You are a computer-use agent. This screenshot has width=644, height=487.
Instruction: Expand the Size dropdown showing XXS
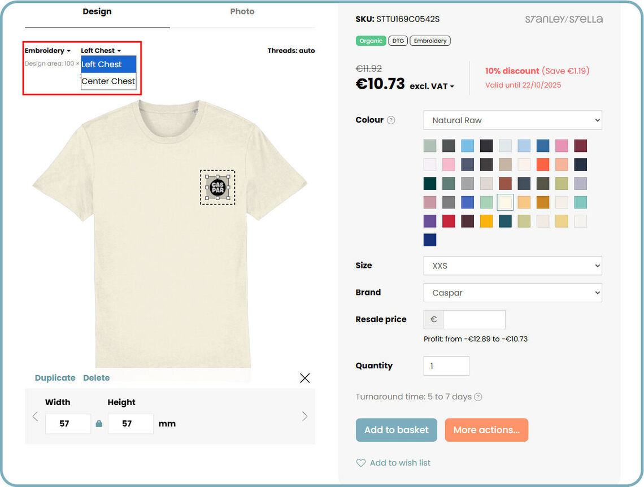point(512,266)
